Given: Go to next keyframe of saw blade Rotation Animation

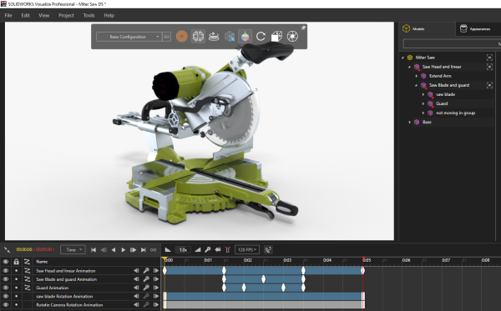Looking at the screenshot, I should tap(156, 296).
